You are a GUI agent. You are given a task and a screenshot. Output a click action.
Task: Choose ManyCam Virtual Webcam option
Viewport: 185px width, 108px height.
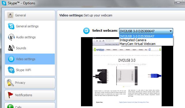click(146, 44)
